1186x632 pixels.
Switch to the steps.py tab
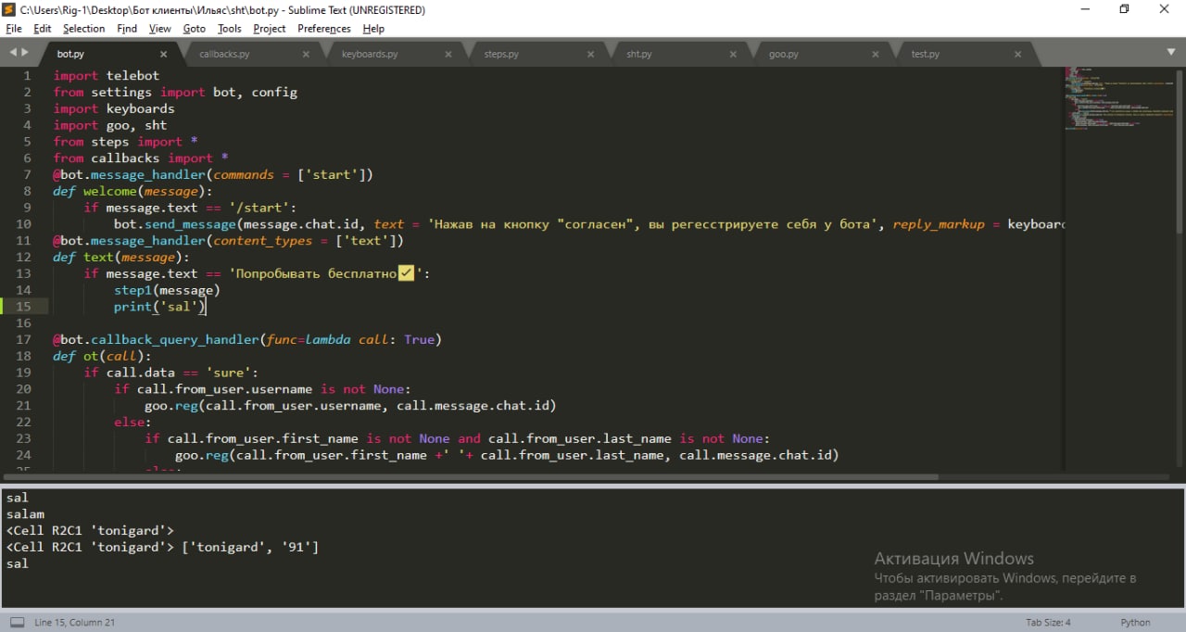pyautogui.click(x=501, y=55)
